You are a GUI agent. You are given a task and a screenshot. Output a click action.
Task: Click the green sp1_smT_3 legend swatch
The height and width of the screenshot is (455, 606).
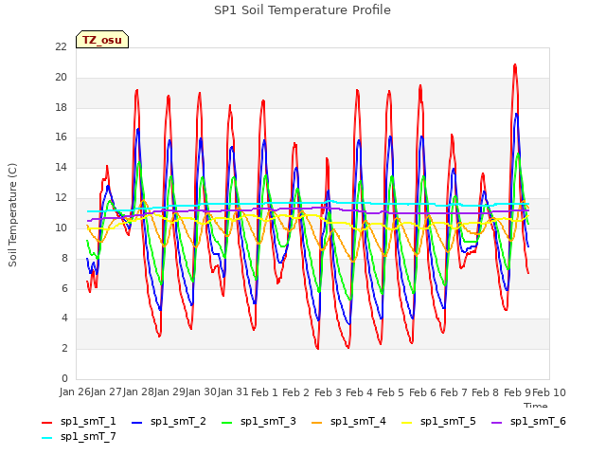[x=227, y=423]
